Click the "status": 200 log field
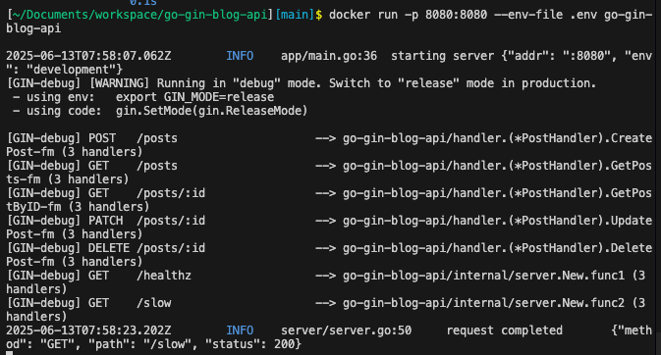The image size is (661, 355). click(250, 344)
